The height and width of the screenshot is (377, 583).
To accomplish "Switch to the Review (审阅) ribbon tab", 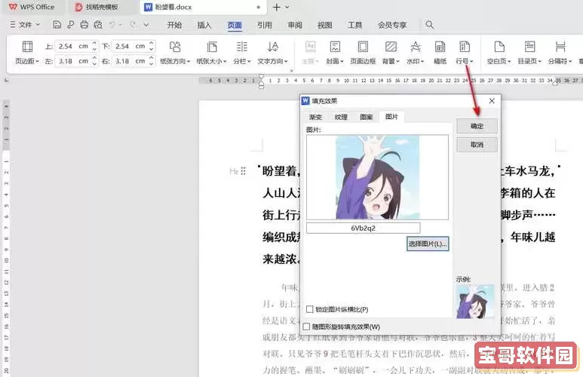I will (294, 25).
